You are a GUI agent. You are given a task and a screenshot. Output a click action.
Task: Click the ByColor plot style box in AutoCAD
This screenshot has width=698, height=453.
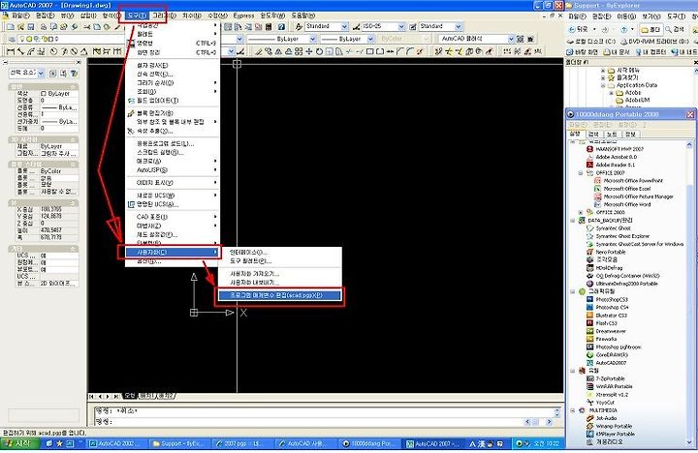[404, 39]
